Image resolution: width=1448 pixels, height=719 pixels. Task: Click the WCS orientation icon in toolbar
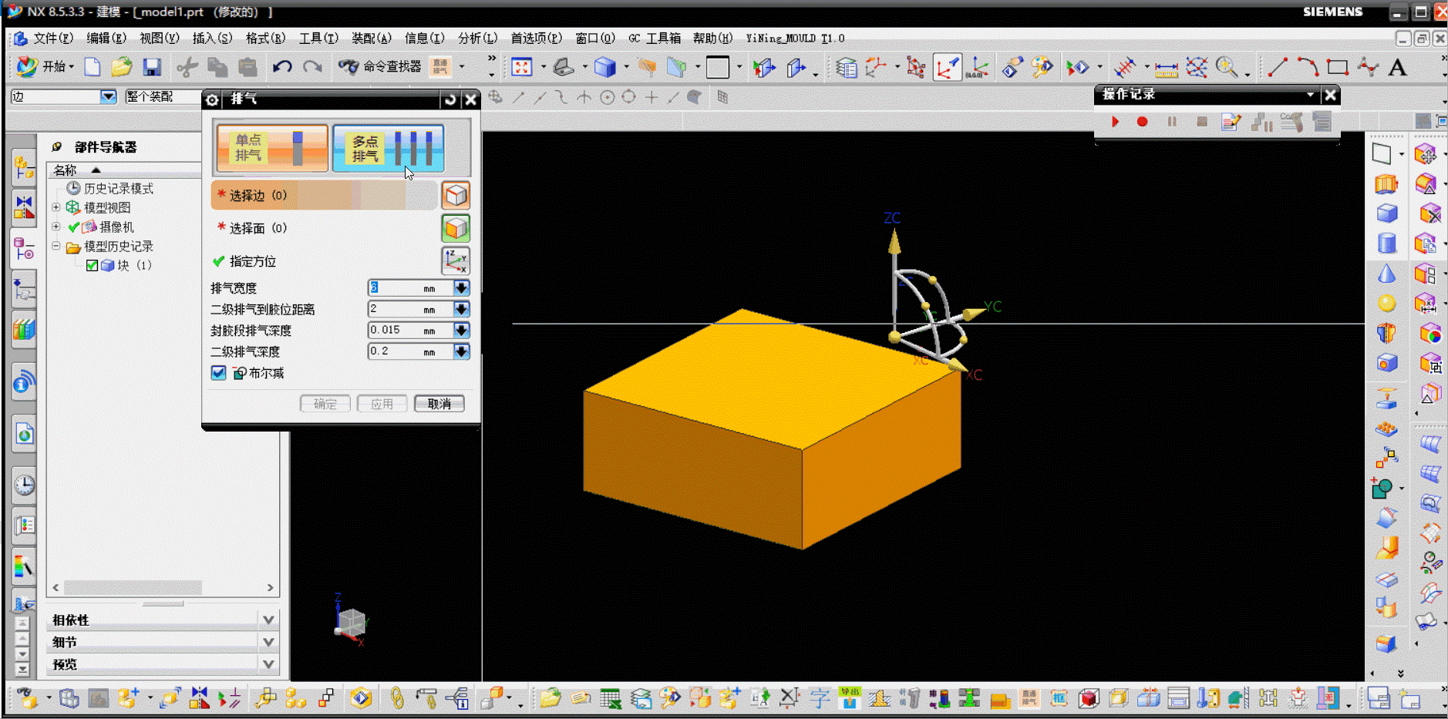tap(948, 67)
